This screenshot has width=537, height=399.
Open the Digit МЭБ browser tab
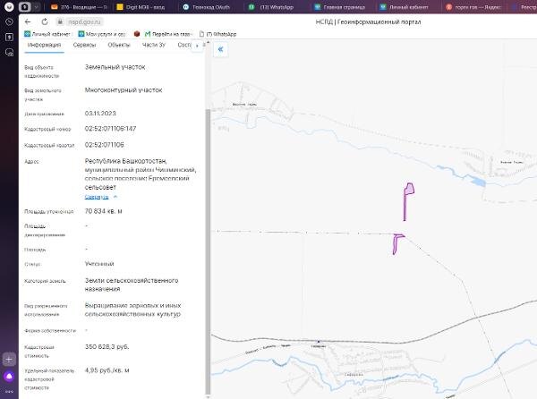coord(141,7)
